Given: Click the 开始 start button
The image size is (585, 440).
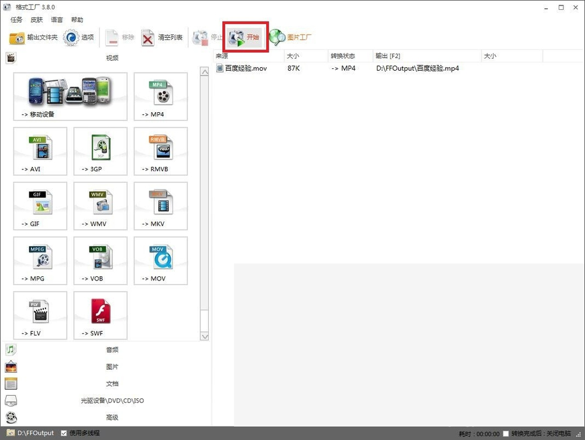Looking at the screenshot, I should click(245, 37).
